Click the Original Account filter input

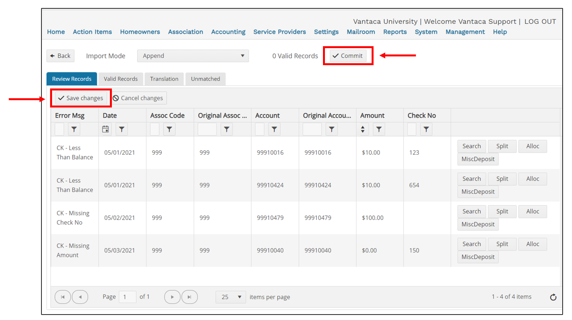click(312, 129)
